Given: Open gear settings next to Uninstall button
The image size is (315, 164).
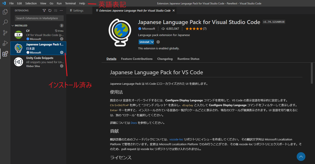Looking at the screenshot, I should [158, 42].
